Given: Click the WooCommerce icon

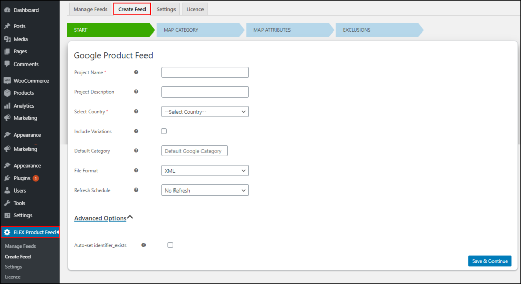Looking at the screenshot, I should pos(7,81).
